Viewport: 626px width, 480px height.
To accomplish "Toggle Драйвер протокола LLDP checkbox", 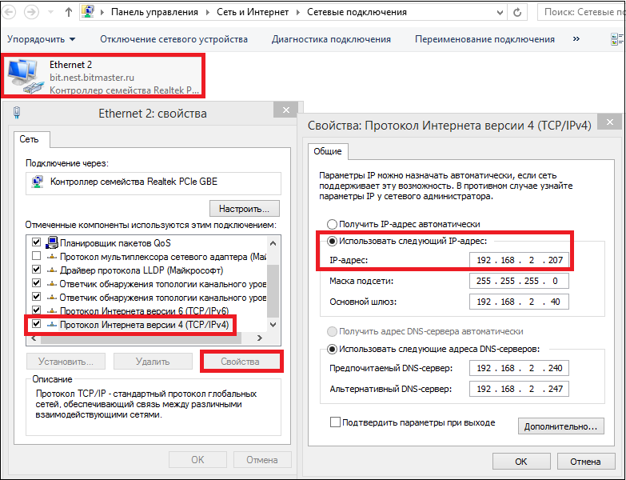I will point(36,269).
